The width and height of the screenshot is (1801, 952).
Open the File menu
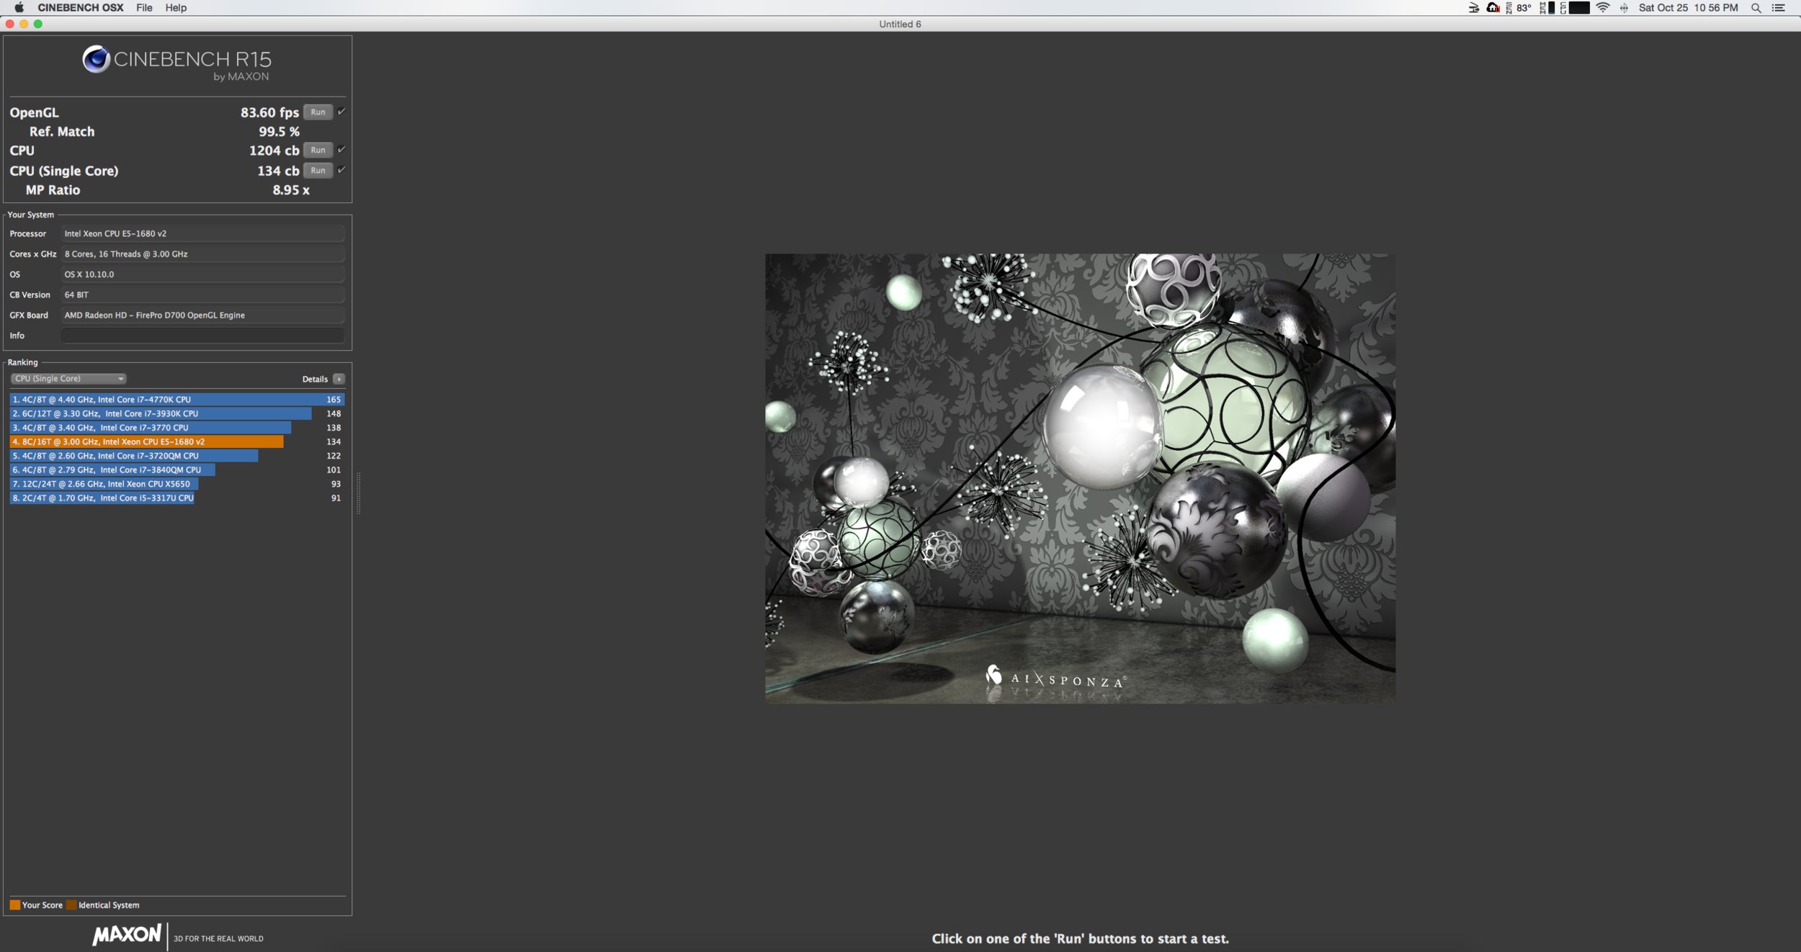[144, 7]
